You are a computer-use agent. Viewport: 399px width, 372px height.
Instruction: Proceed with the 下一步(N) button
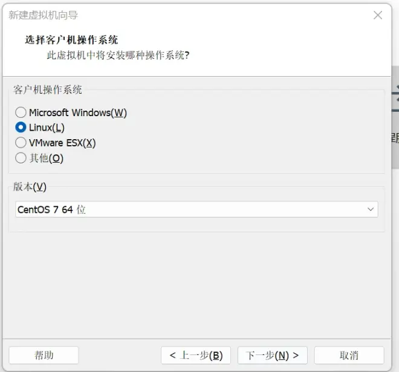(273, 355)
